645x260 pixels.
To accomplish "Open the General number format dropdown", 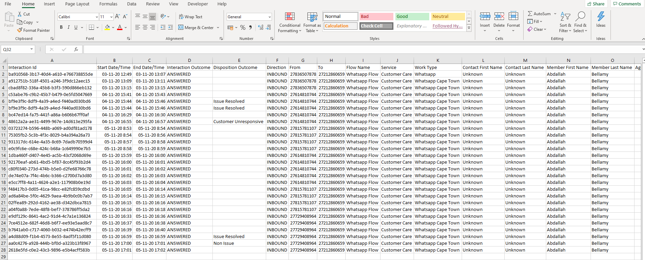I will pyautogui.click(x=270, y=17).
